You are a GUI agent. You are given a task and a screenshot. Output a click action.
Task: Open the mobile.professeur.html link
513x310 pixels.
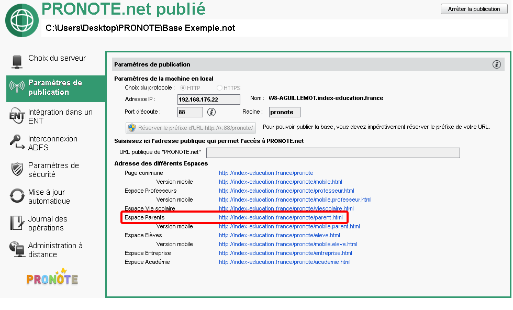click(x=295, y=200)
